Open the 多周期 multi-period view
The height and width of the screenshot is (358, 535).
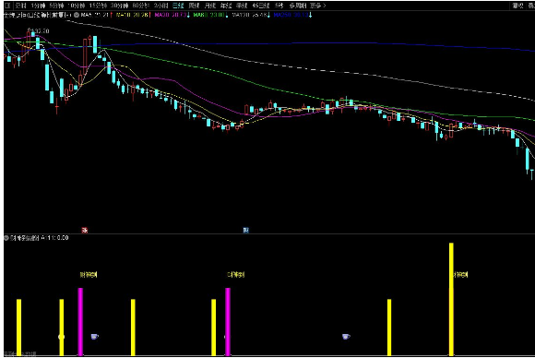tap(298, 6)
